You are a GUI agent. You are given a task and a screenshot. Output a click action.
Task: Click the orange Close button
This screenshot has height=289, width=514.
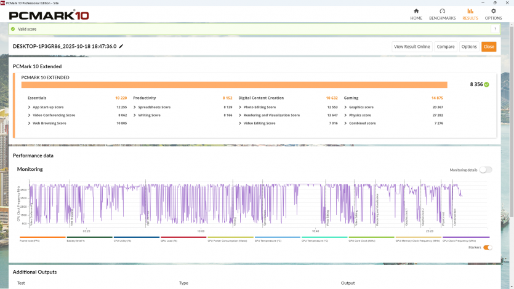489,47
